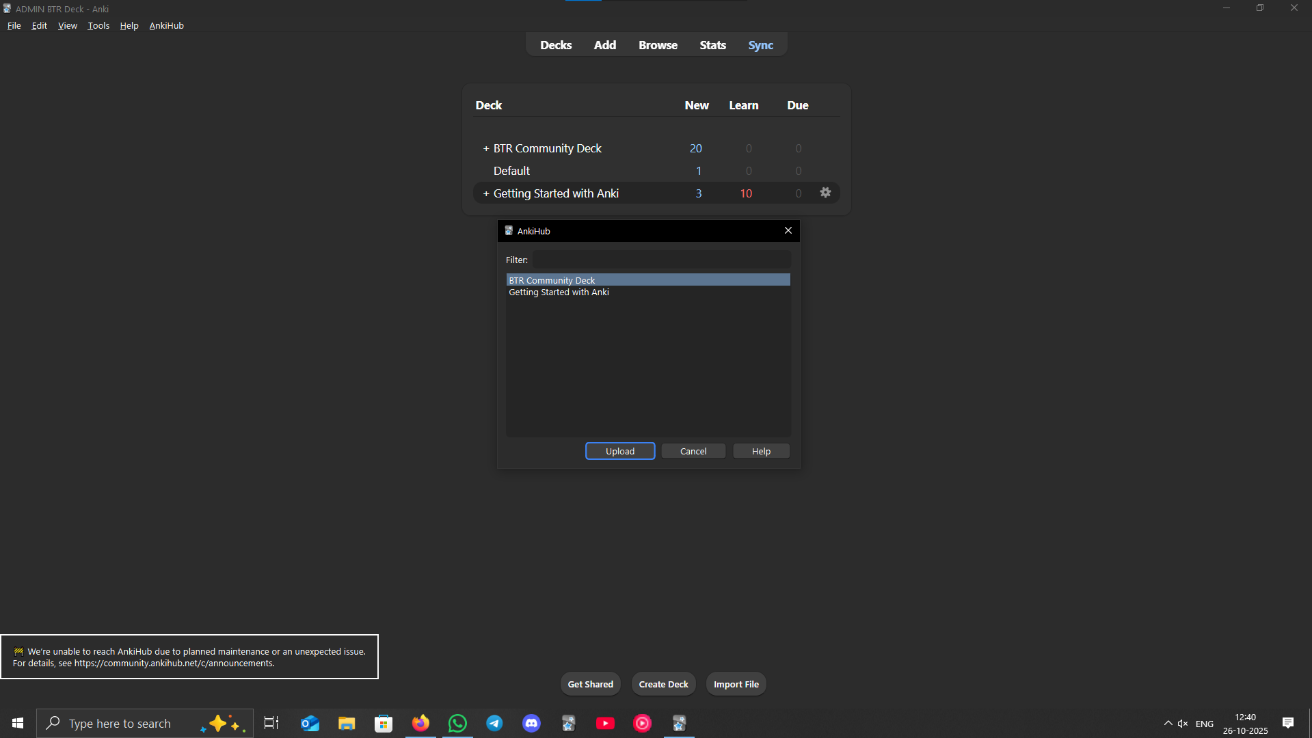This screenshot has height=738, width=1312.
Task: Click the Upload button
Action: 619,451
